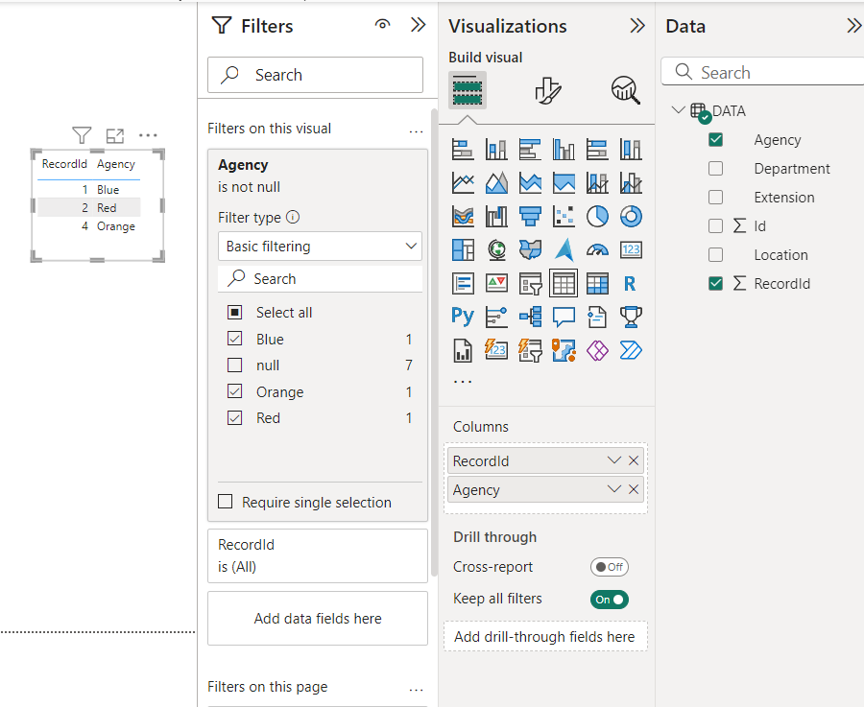Insert a Python visual
Screen dimensions: 864x707
pyautogui.click(x=463, y=317)
